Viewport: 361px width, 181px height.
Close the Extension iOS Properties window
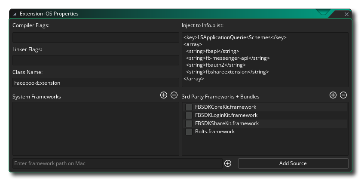[x=346, y=14]
